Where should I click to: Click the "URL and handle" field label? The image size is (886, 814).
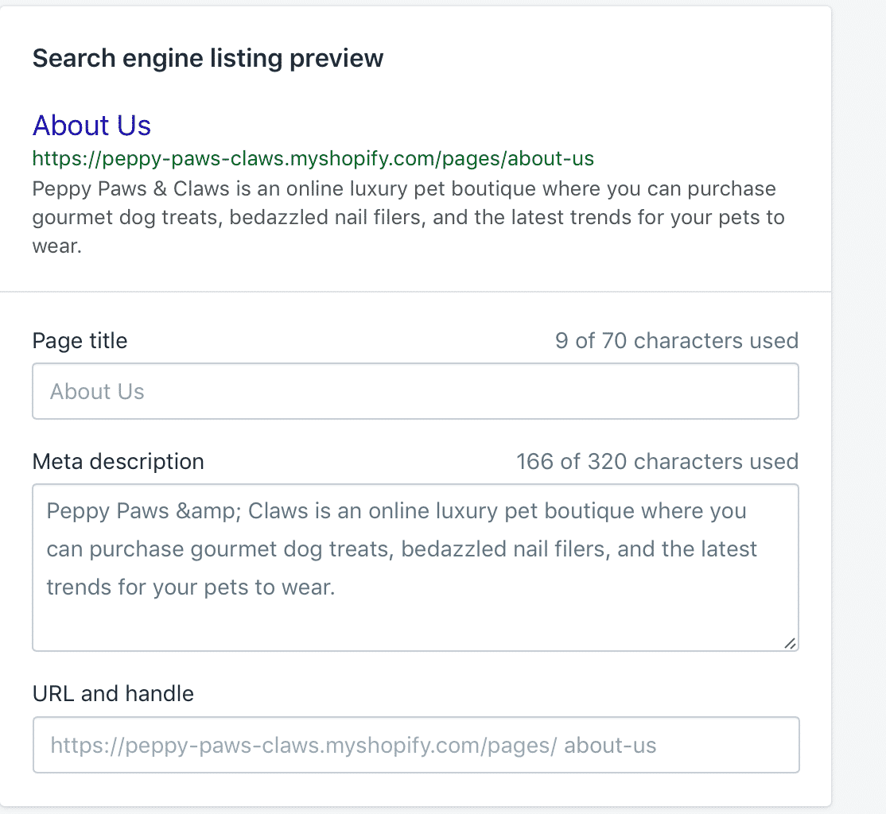click(x=113, y=693)
